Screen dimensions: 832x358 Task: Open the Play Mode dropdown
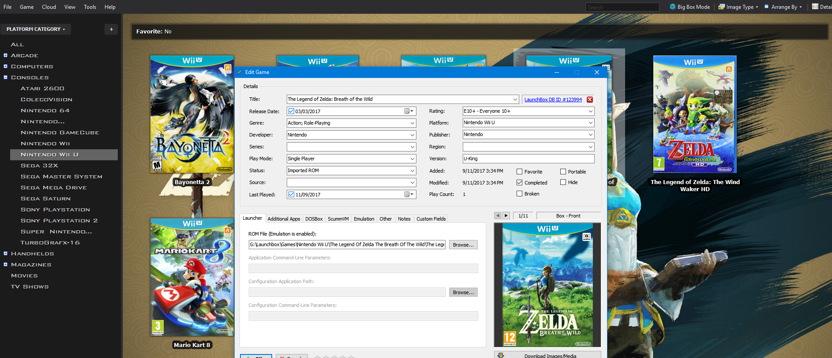(x=412, y=159)
